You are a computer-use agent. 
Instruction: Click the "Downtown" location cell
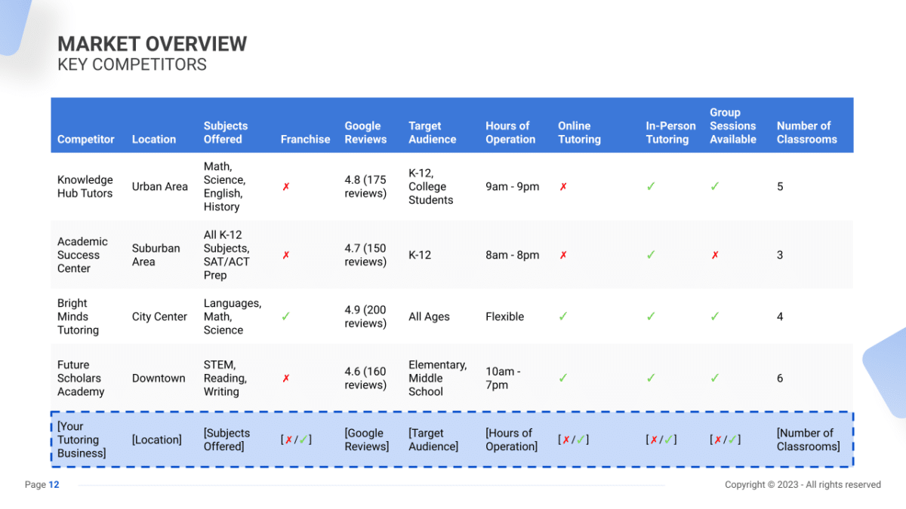click(x=159, y=379)
